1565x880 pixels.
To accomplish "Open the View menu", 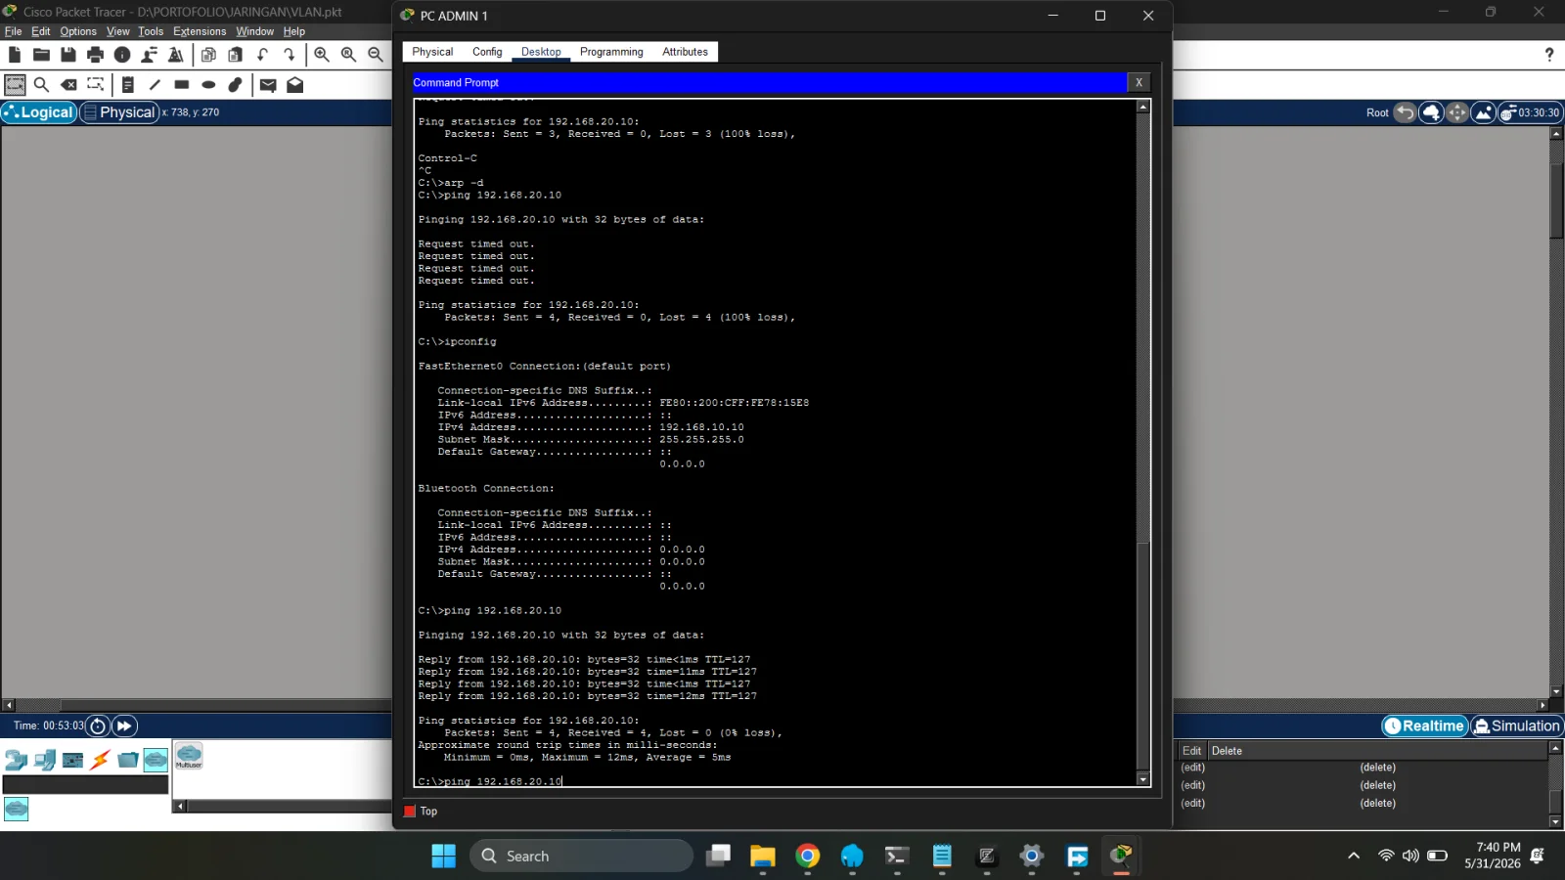I will click(117, 31).
